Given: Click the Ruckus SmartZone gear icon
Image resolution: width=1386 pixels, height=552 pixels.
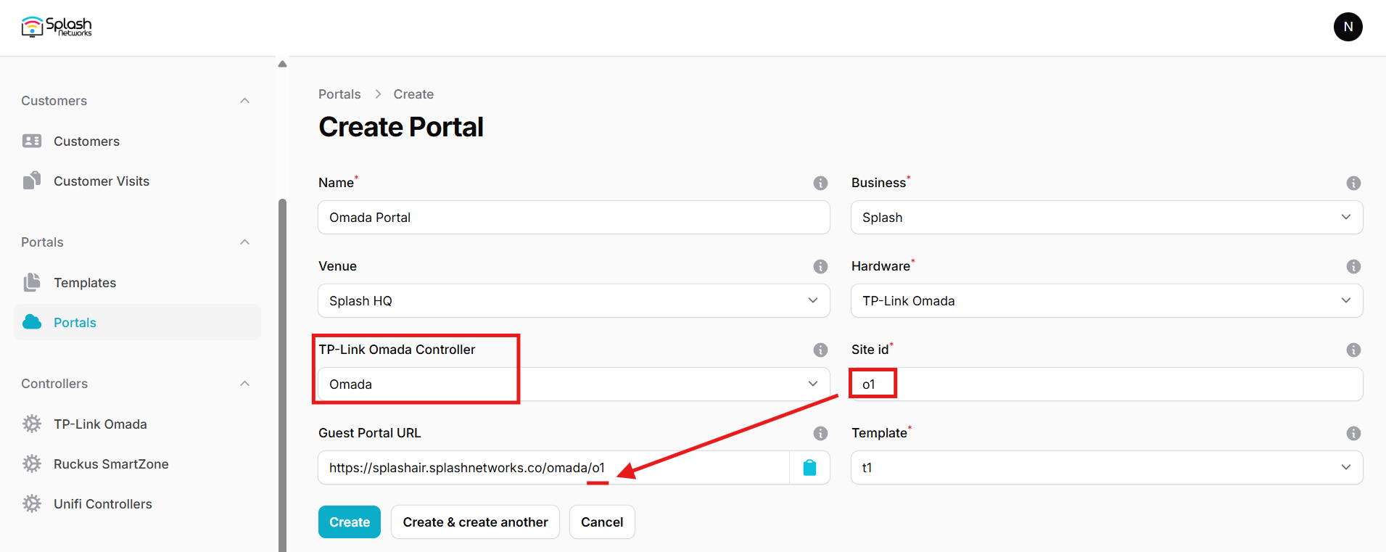Looking at the screenshot, I should pyautogui.click(x=32, y=464).
